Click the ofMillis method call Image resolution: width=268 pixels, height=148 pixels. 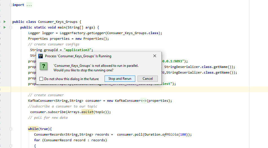click(170, 134)
